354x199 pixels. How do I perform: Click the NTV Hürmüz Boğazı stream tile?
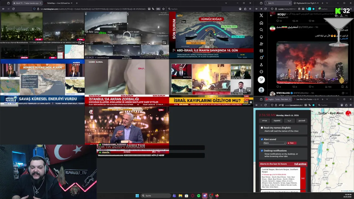pos(211,35)
